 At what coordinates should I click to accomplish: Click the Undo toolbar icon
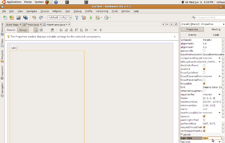[x=34, y=17]
